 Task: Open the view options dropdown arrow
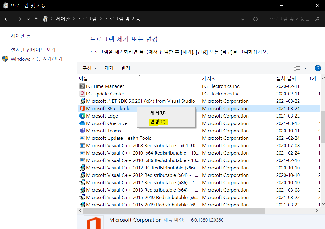(x=306, y=68)
